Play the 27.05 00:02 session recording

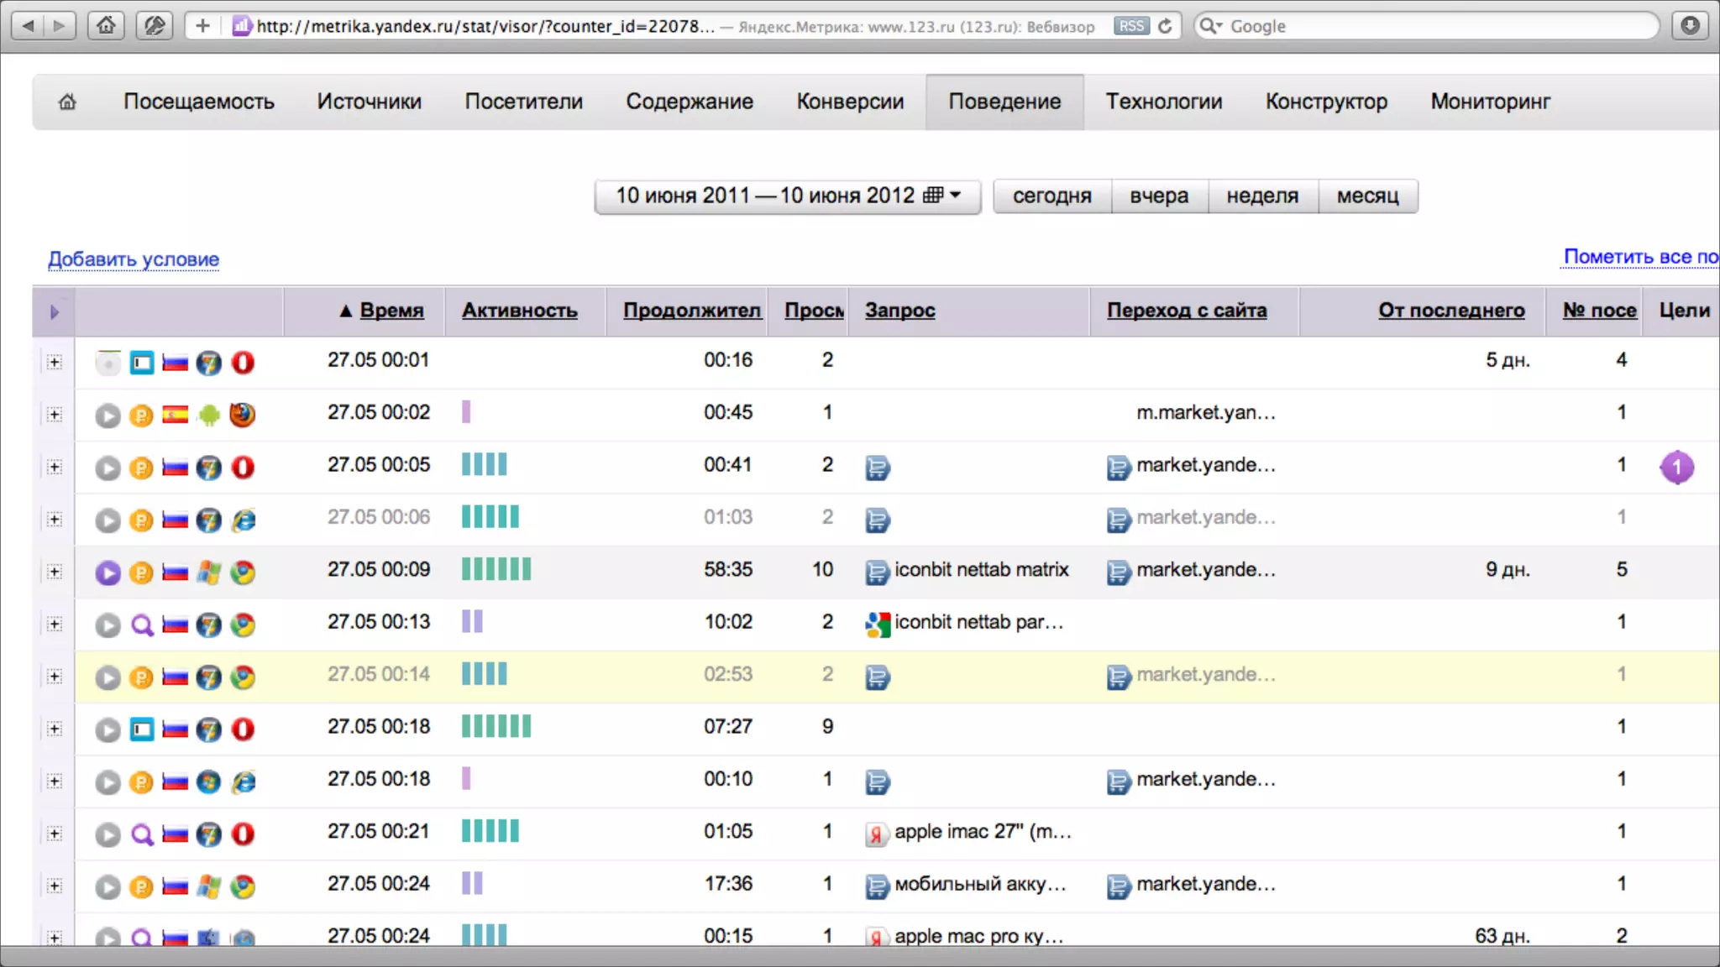[x=107, y=416]
